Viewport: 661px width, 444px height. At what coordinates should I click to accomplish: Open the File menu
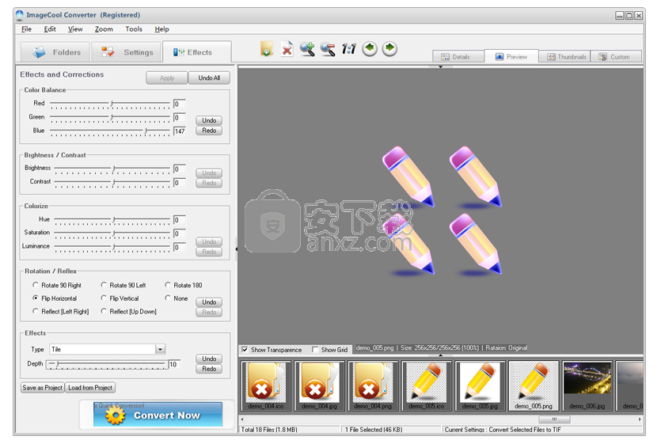tap(26, 29)
